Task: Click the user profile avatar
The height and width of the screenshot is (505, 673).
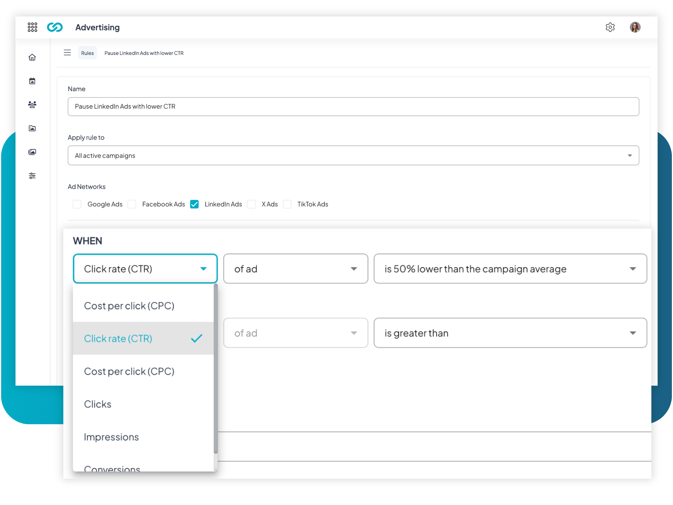Action: tap(635, 27)
